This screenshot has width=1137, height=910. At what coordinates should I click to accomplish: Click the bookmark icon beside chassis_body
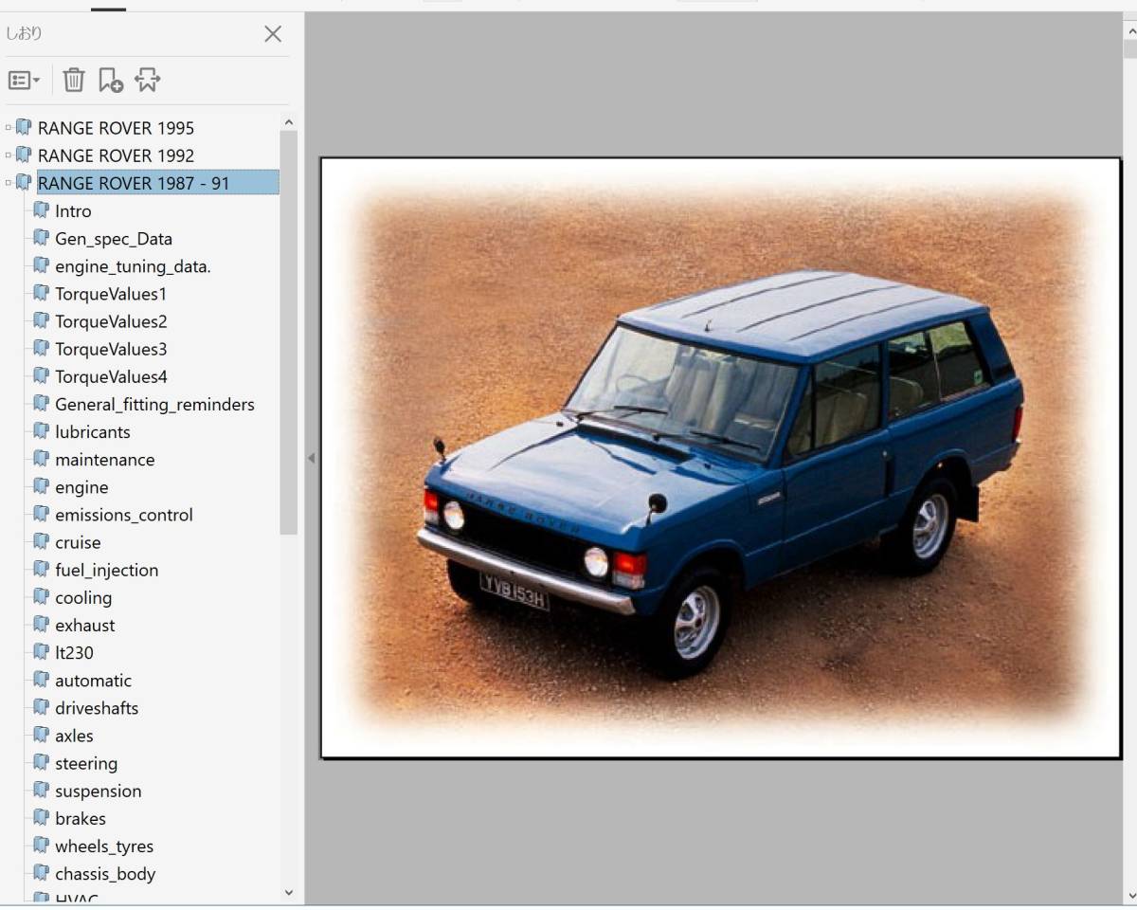tap(41, 872)
